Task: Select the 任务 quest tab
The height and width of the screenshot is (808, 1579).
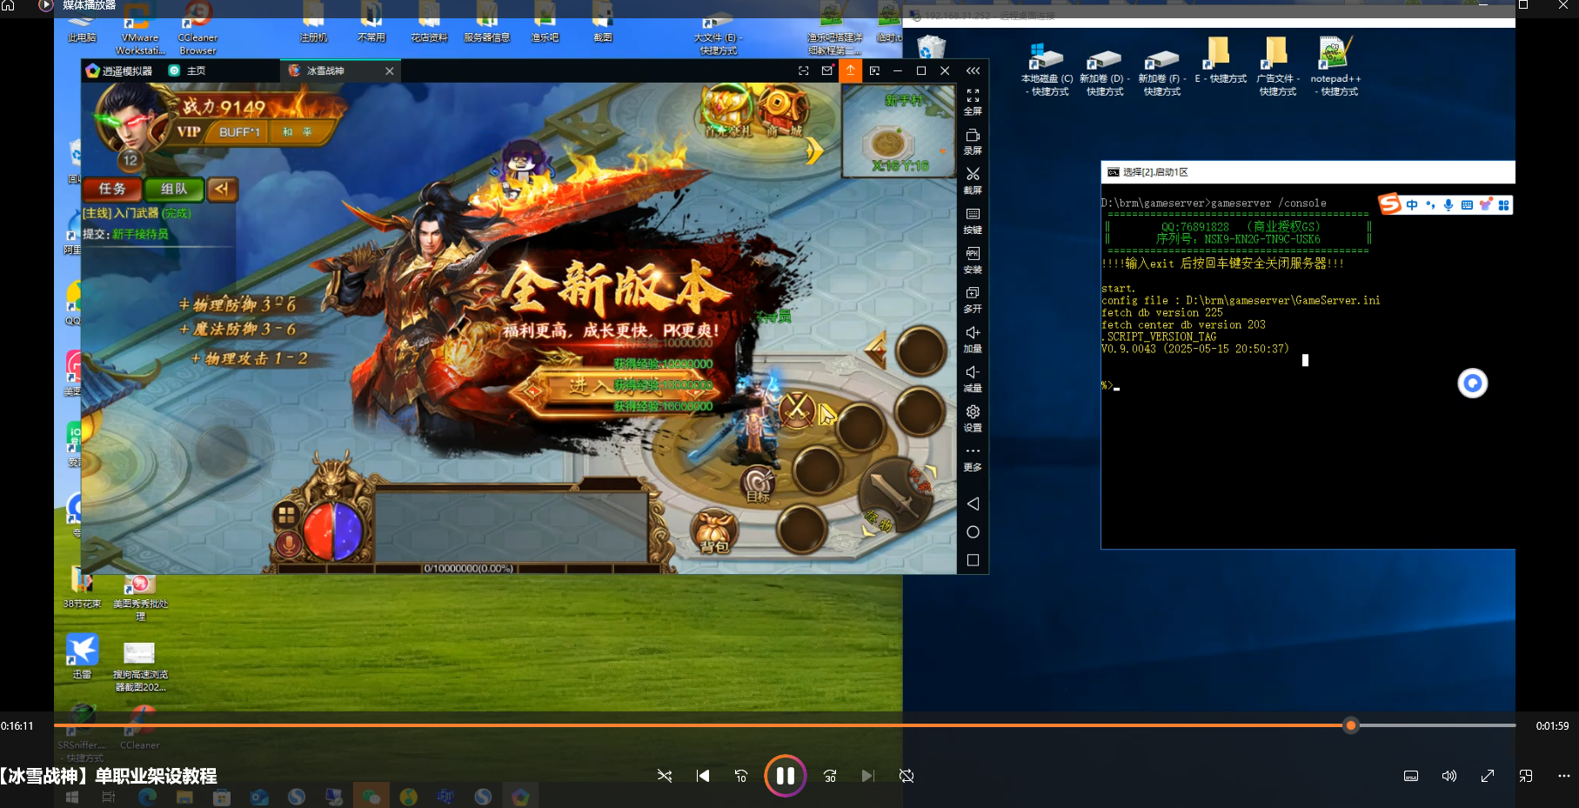Action: (x=112, y=189)
